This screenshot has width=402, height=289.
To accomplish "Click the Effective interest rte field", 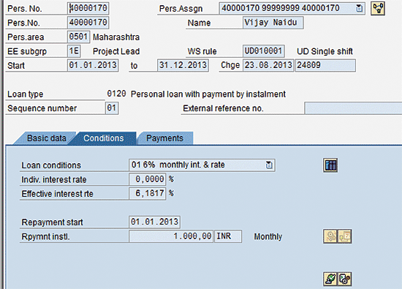I will click(148, 193).
